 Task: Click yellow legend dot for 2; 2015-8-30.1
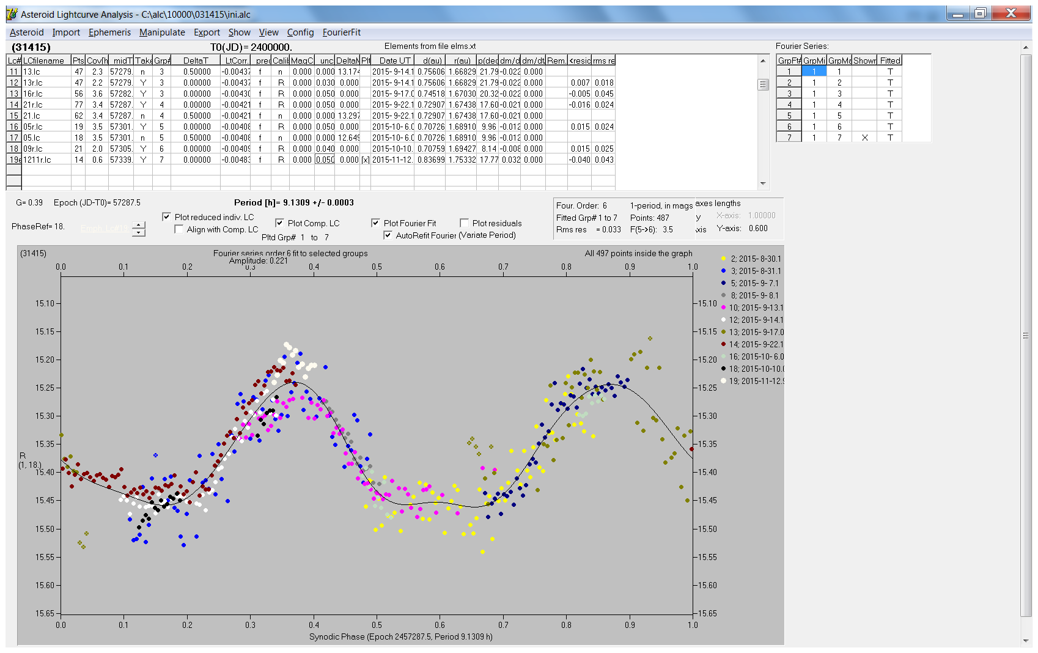point(723,259)
